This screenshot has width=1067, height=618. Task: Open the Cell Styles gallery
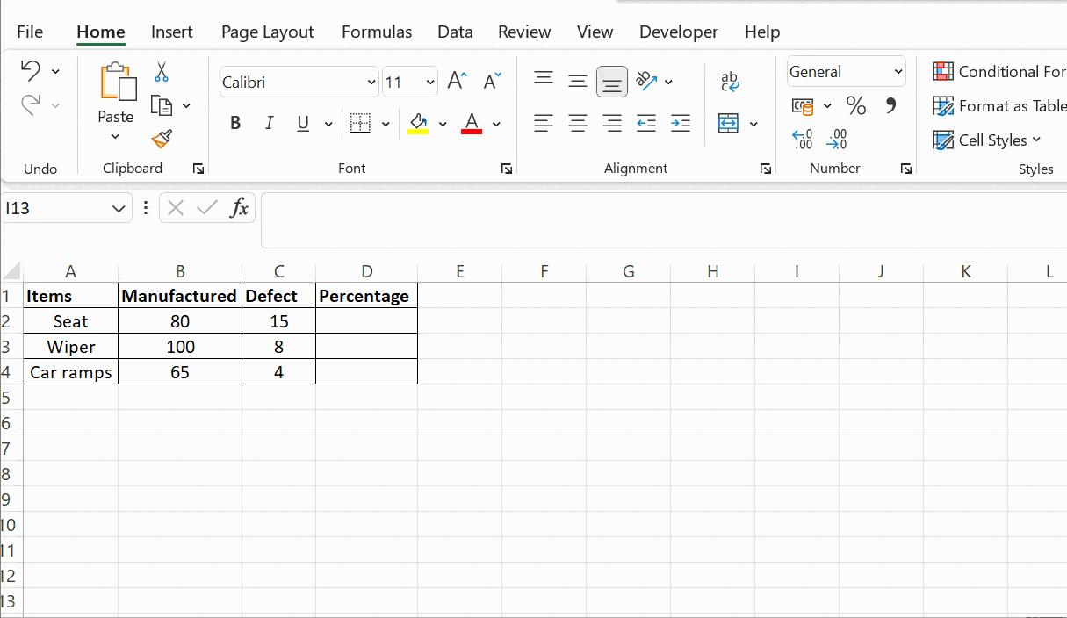pyautogui.click(x=987, y=140)
